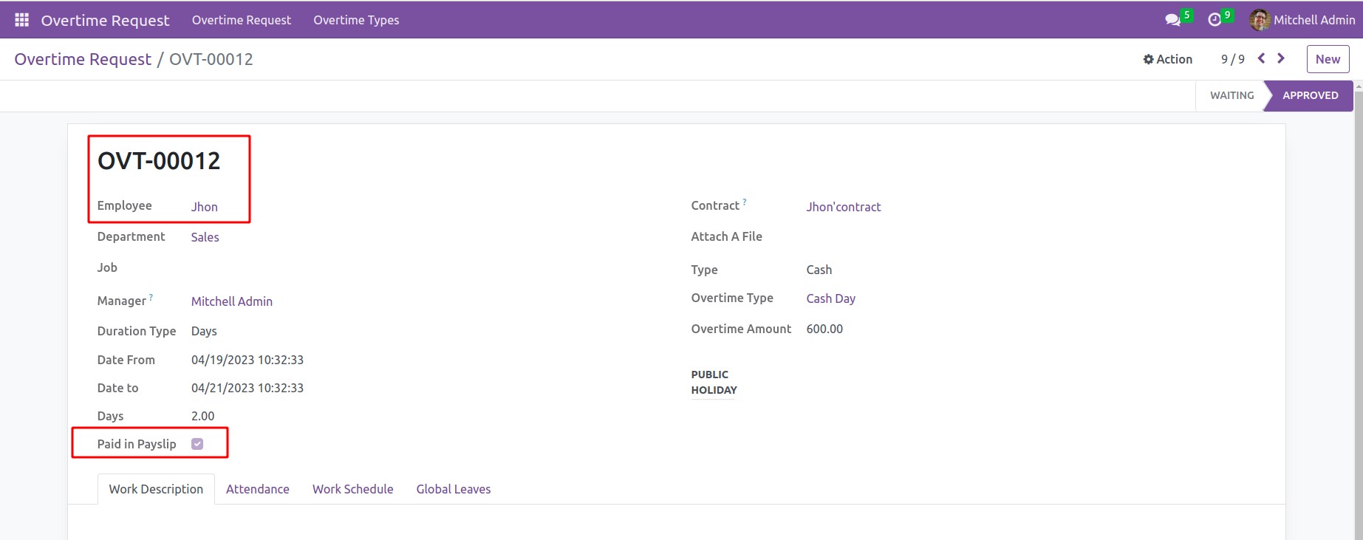This screenshot has height=540, width=1363.
Task: Switch to the Attendance tab
Action: click(257, 489)
